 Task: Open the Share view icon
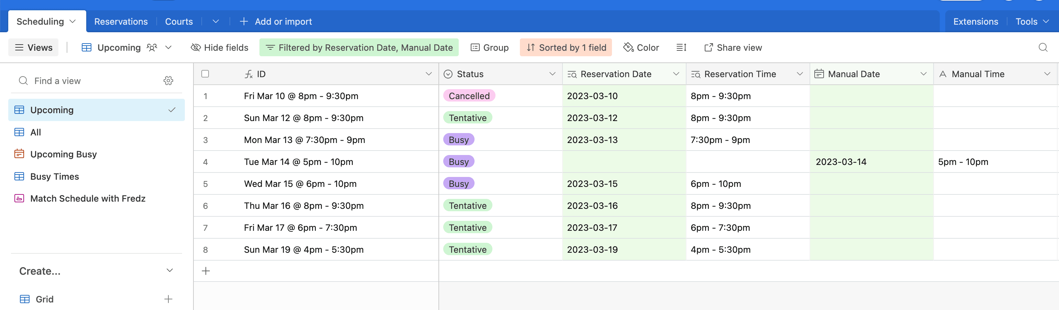[x=708, y=47]
